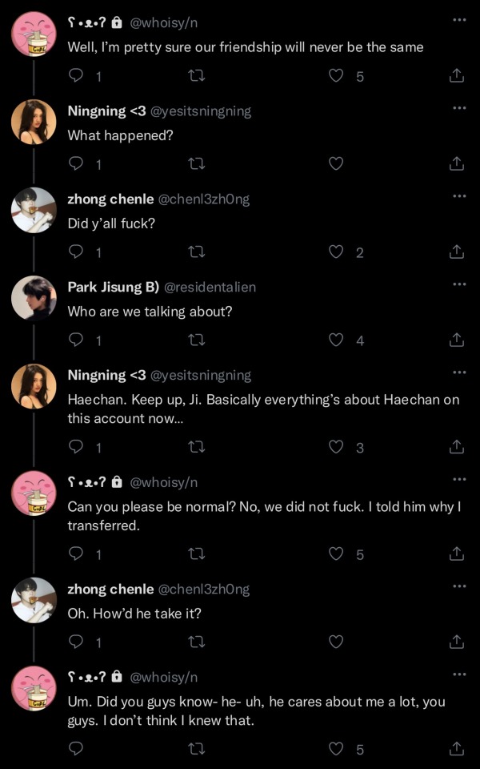The width and height of the screenshot is (480, 769).
Task: Open Ningning's avatar beside "Haechan. Keep up, Ji" tweet
Action: coord(34,386)
